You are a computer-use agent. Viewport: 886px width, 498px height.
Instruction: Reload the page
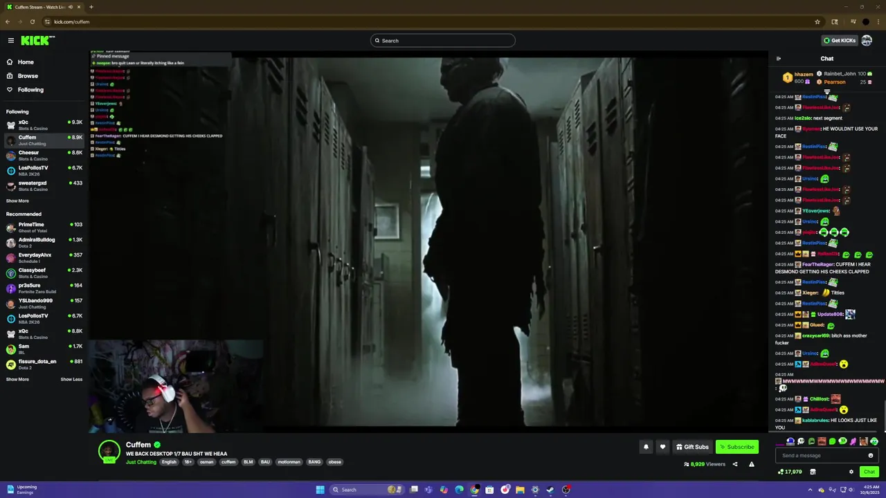click(x=32, y=21)
